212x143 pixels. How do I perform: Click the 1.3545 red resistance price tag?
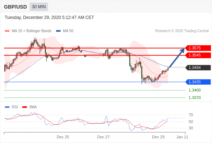tap(198, 55)
